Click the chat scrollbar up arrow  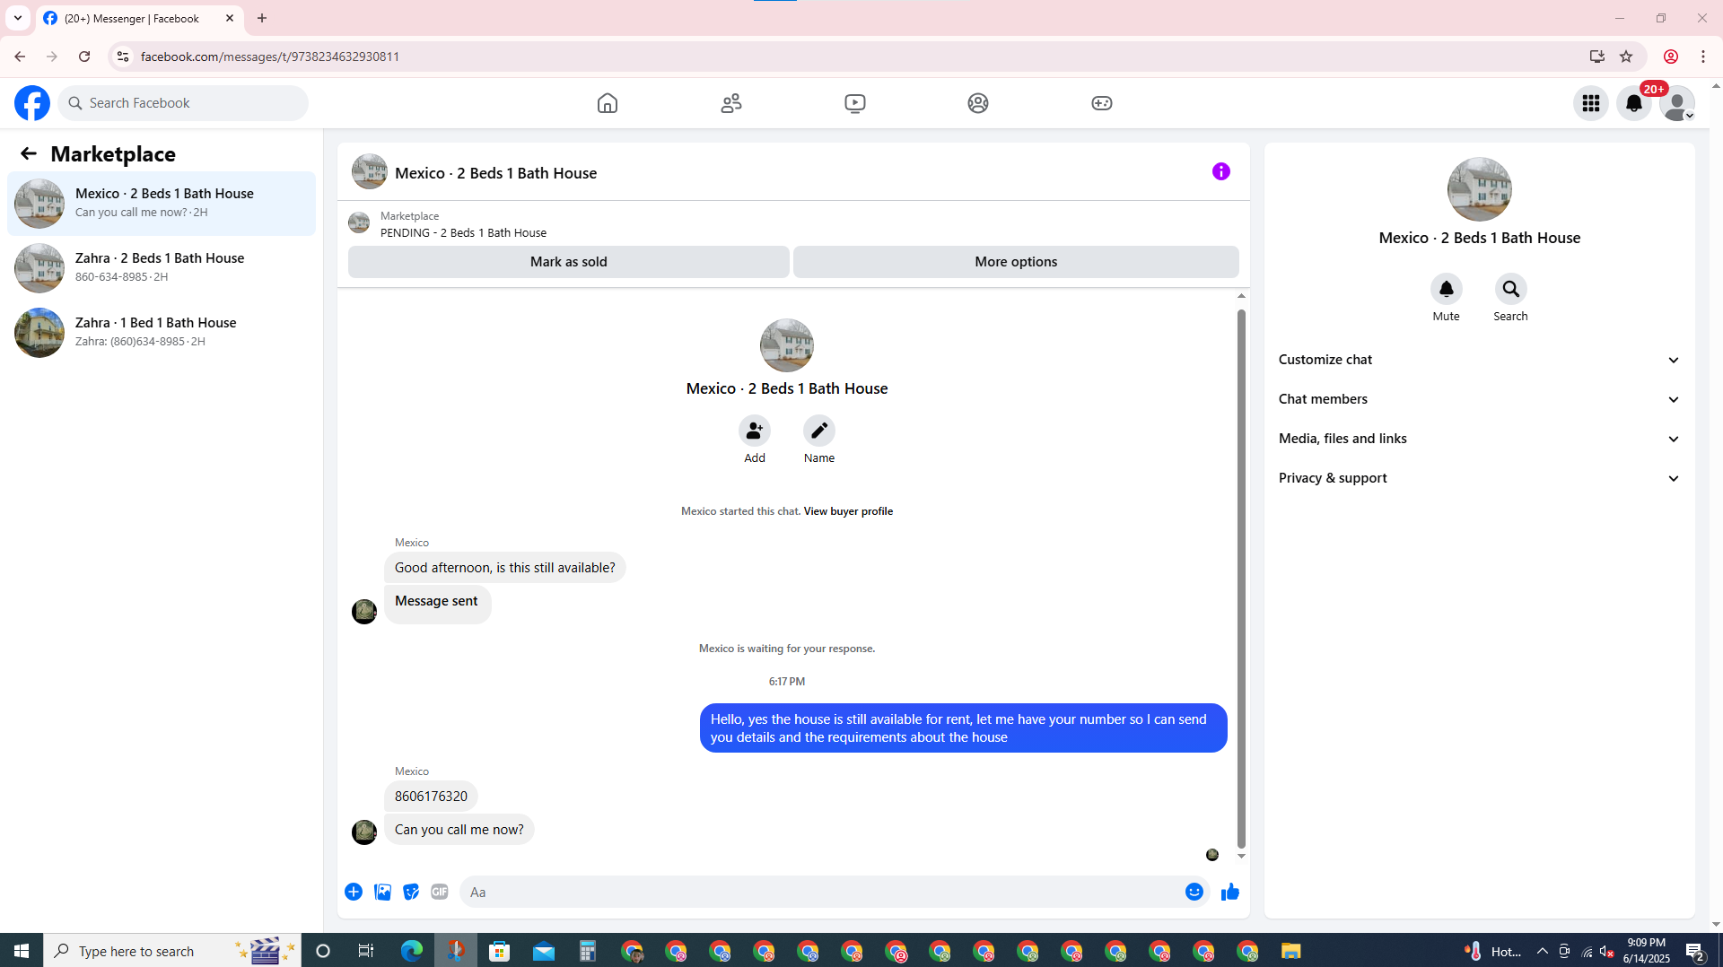(1241, 296)
